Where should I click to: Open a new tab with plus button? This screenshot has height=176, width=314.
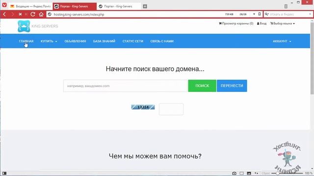[x=145, y=6]
